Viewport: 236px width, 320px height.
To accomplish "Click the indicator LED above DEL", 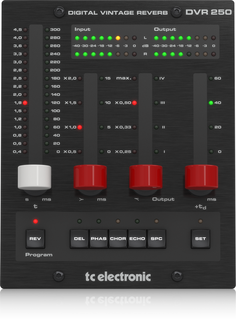I will pyautogui.click(x=80, y=221).
